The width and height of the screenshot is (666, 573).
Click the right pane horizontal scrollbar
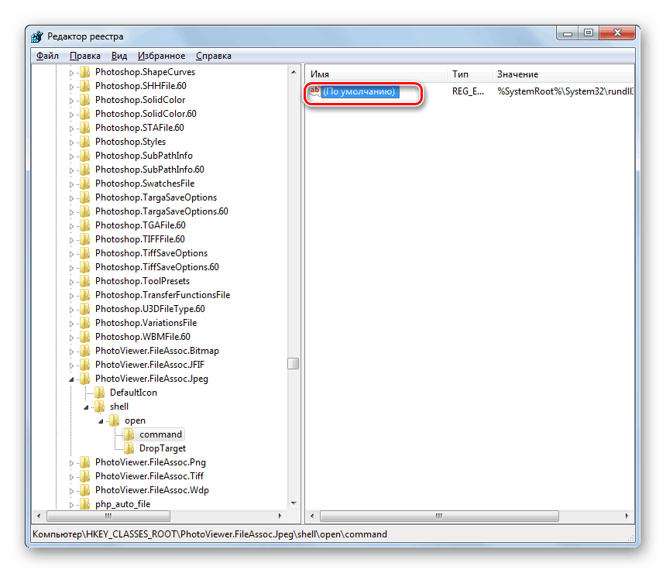tap(438, 515)
